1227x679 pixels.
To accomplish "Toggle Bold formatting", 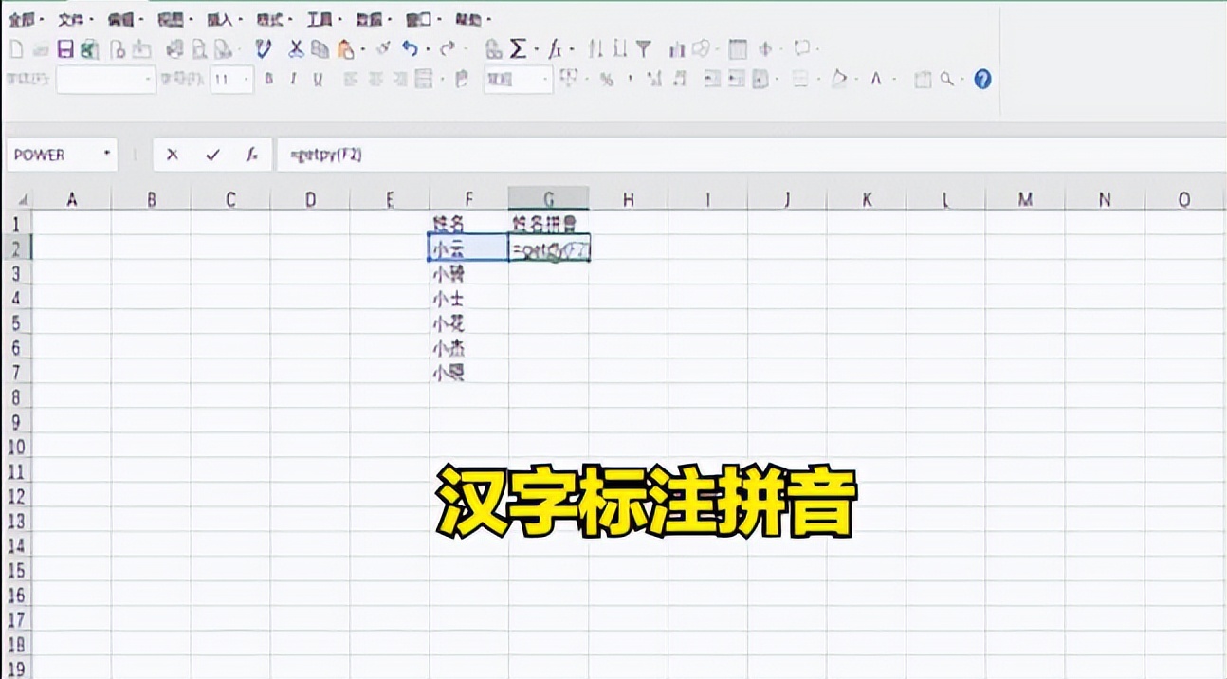I will pos(268,80).
